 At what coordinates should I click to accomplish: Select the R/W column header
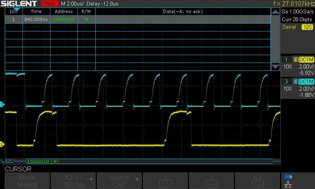(x=86, y=11)
